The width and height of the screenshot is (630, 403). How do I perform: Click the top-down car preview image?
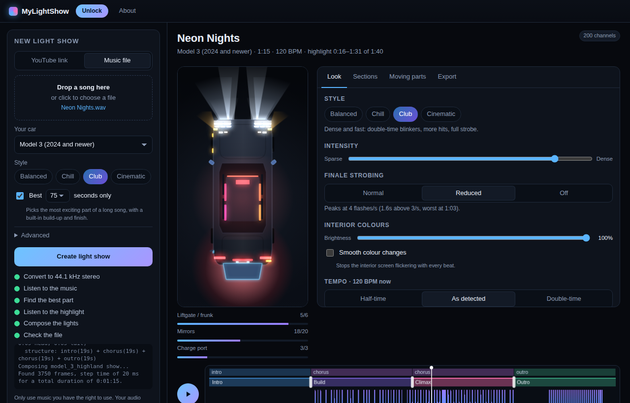click(x=243, y=187)
